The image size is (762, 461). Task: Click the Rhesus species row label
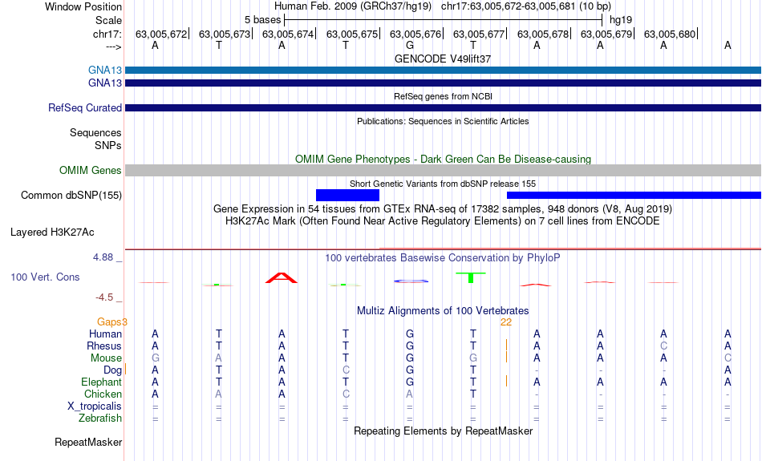pyautogui.click(x=104, y=346)
